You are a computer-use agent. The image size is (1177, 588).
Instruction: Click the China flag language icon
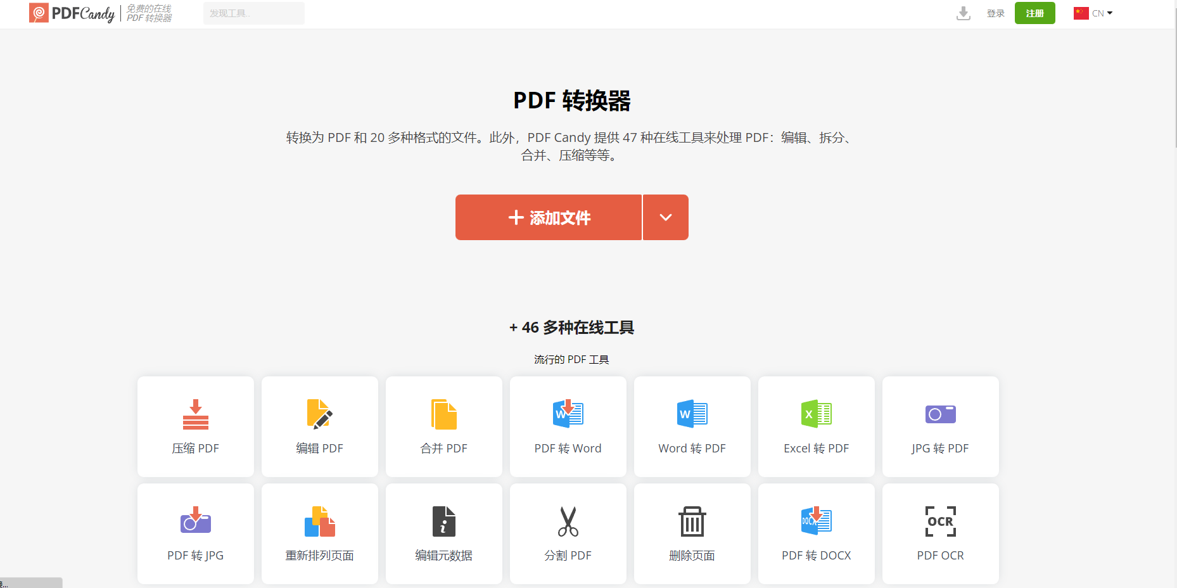[1081, 13]
